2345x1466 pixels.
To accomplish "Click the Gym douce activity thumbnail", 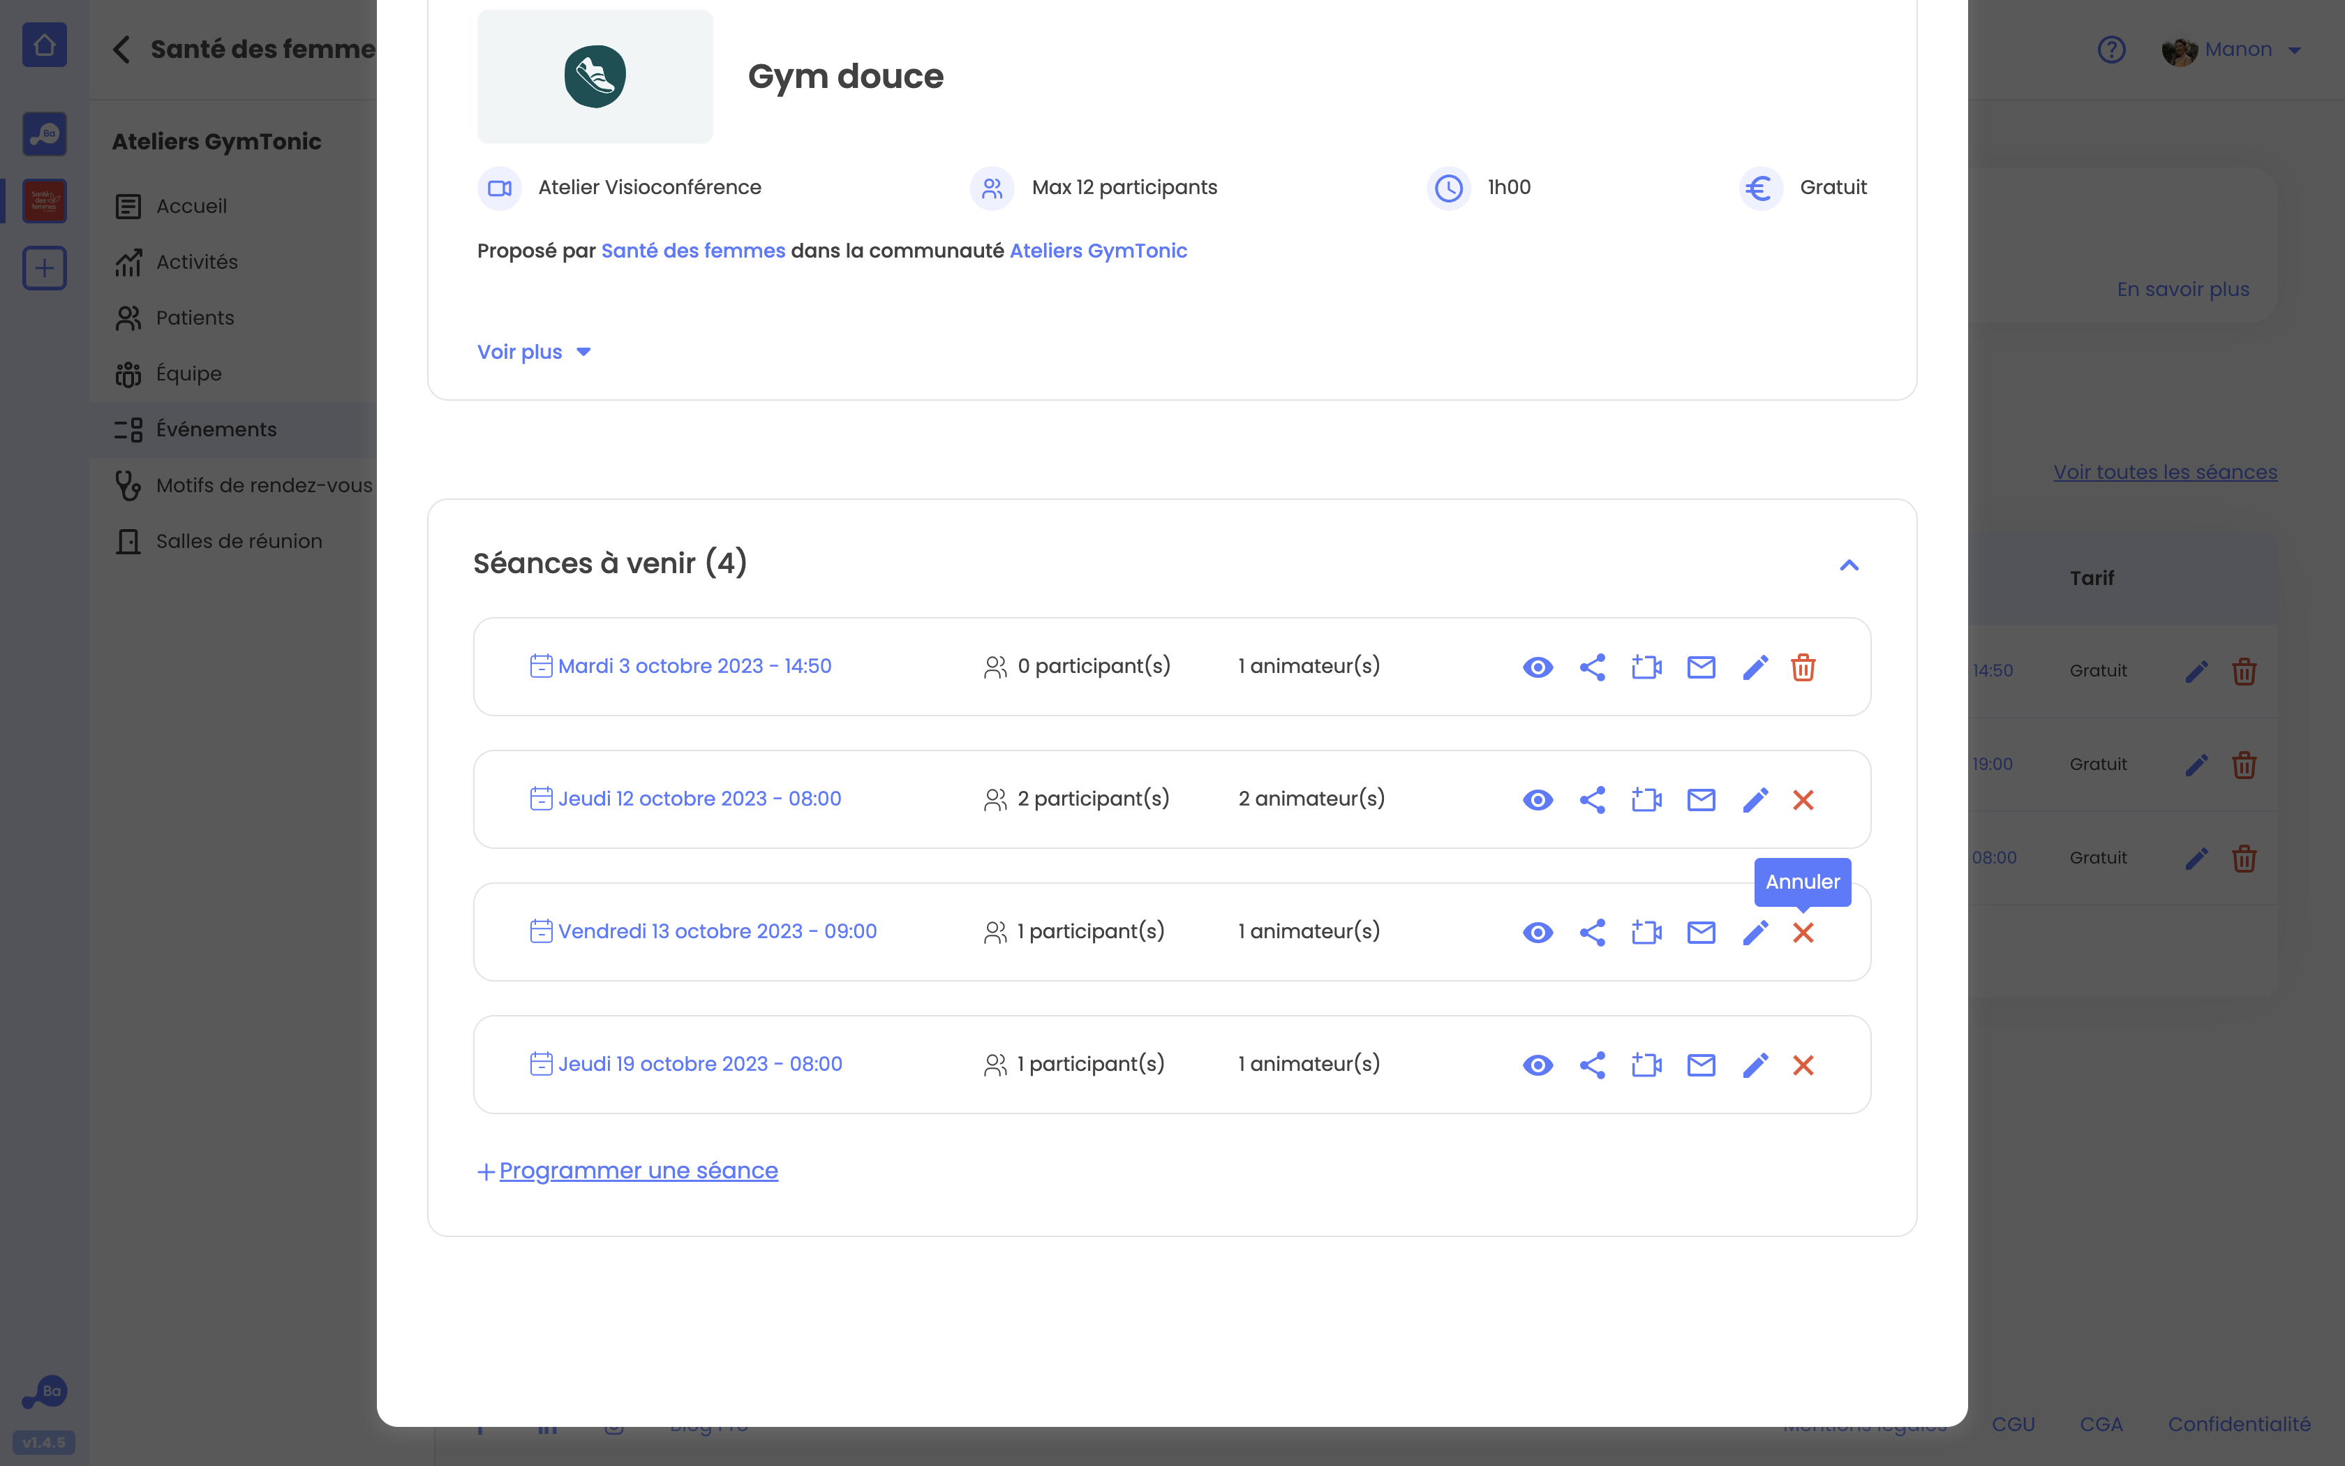I will [x=595, y=77].
